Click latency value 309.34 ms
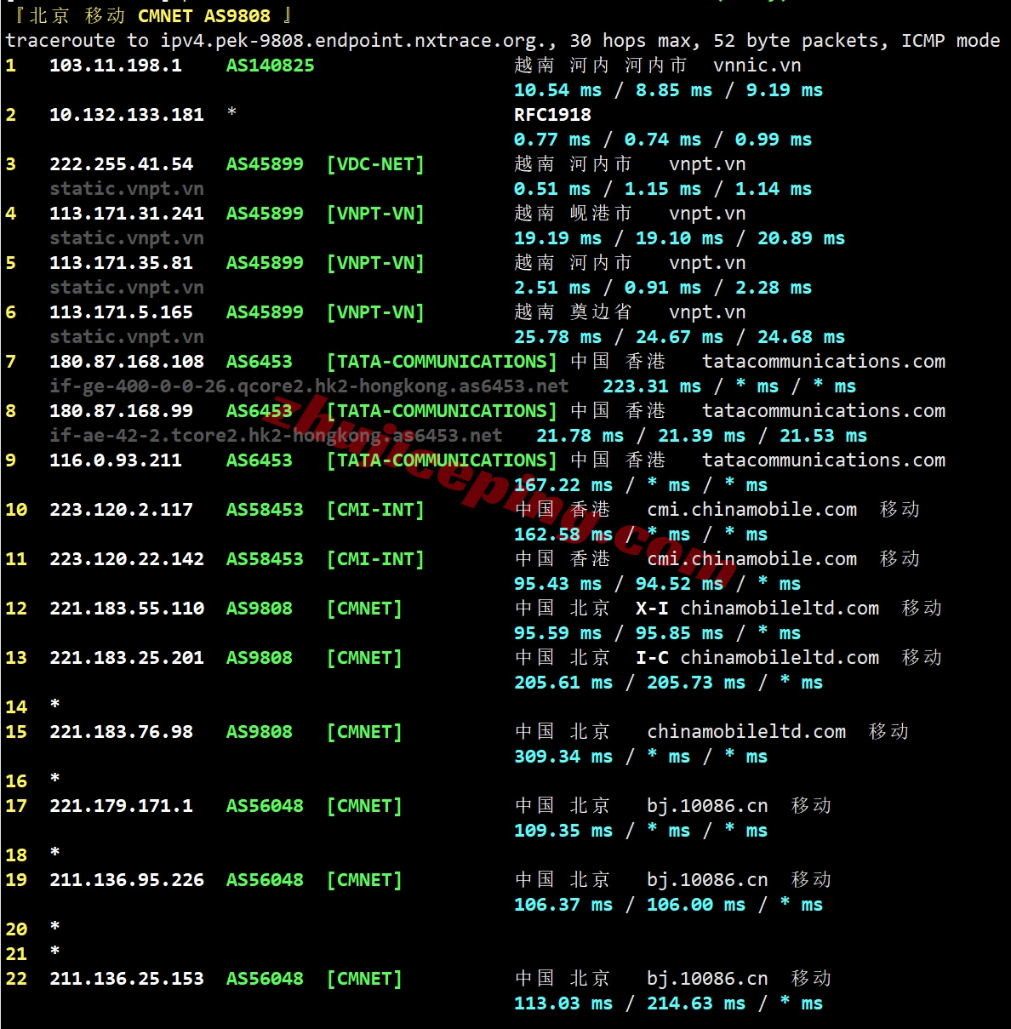1011x1029 pixels. [x=563, y=757]
